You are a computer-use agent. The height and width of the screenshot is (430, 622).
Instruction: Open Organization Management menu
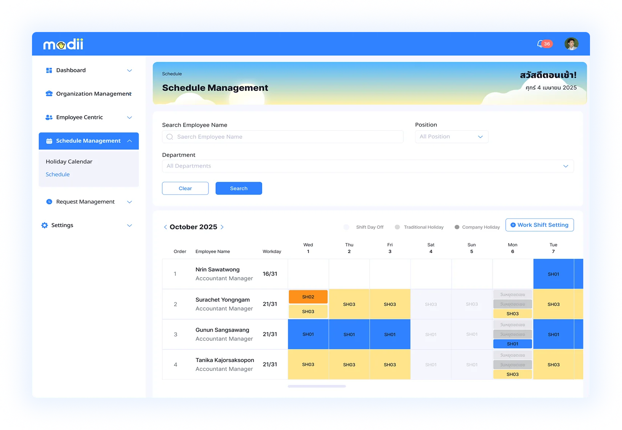coord(89,94)
